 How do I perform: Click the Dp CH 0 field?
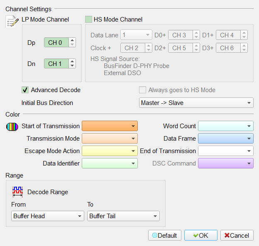pyautogui.click(x=56, y=42)
